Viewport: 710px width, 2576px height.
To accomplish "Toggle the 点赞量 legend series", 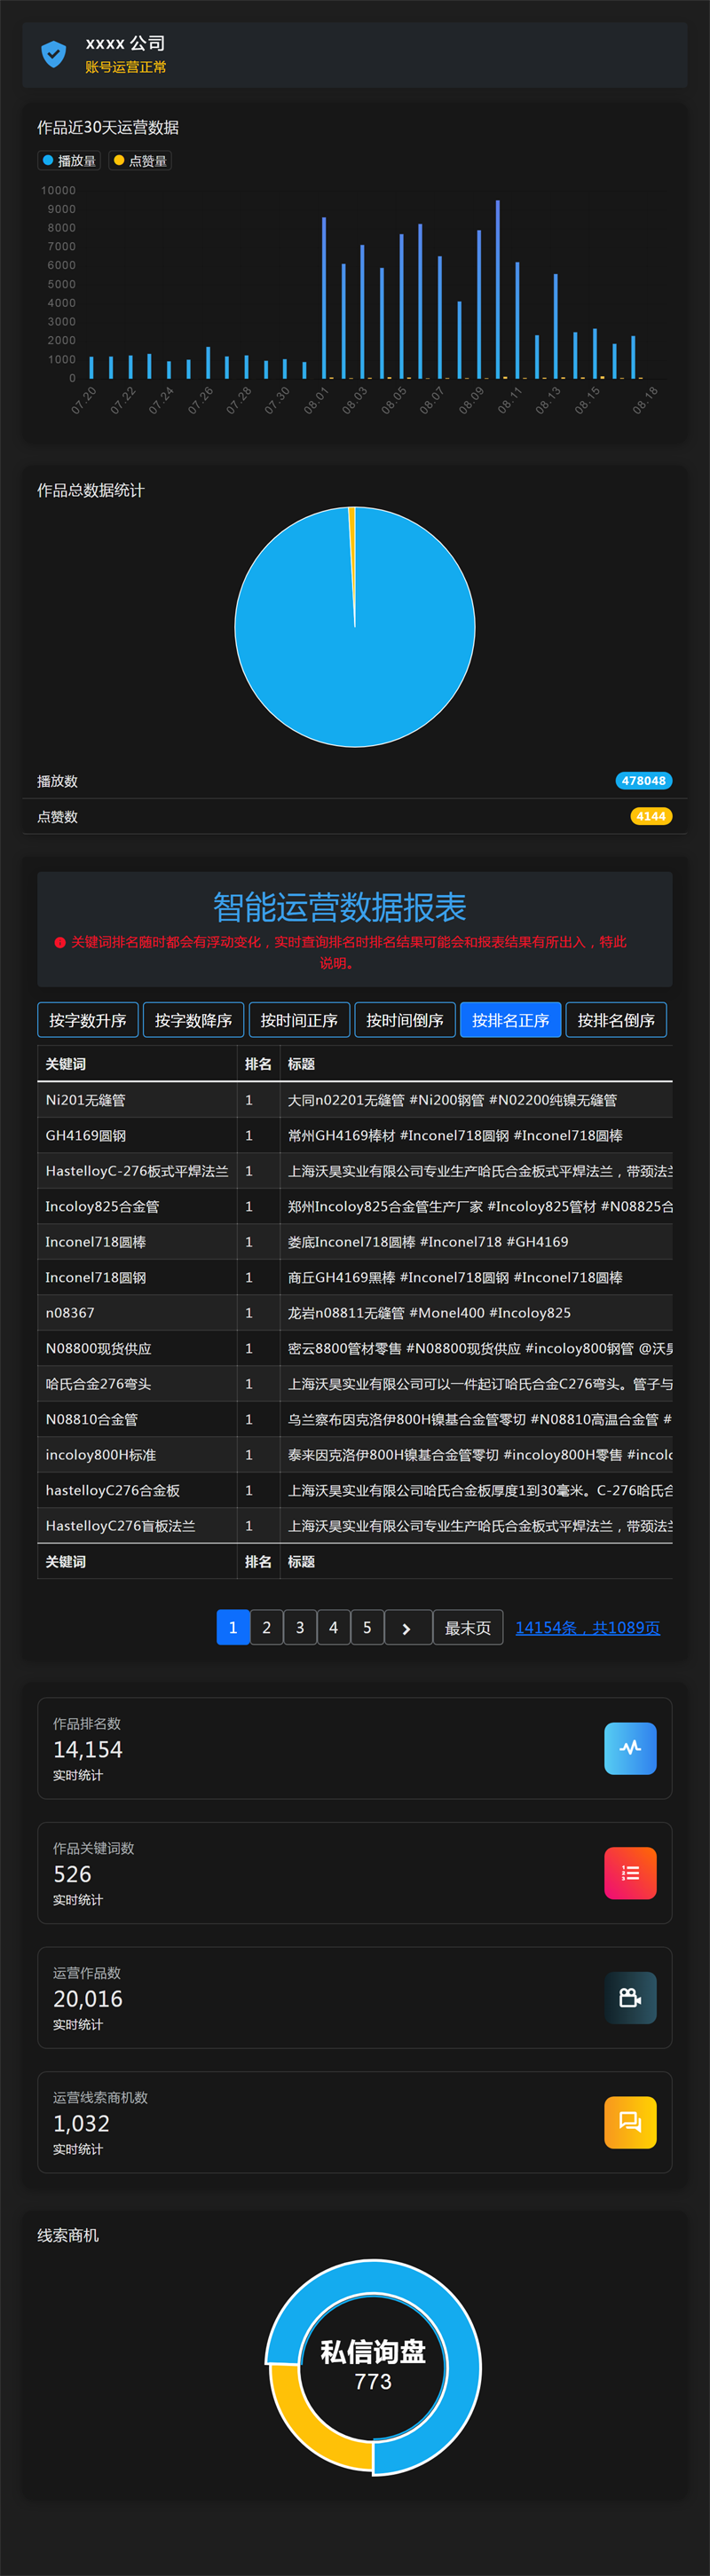I will [140, 161].
